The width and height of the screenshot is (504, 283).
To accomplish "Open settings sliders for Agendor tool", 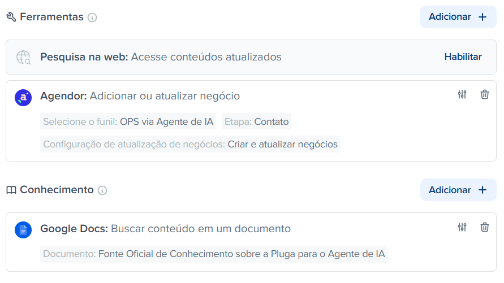I will click(462, 95).
